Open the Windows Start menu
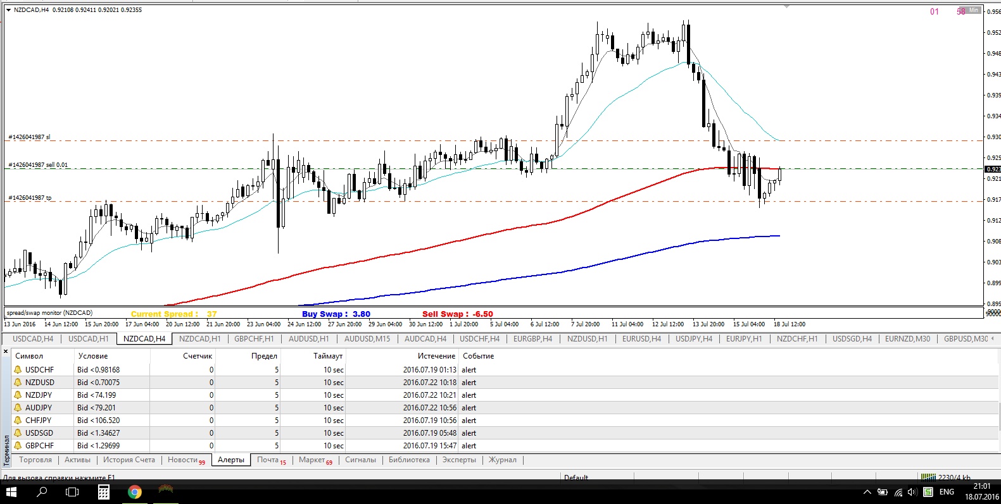 pos(11,491)
